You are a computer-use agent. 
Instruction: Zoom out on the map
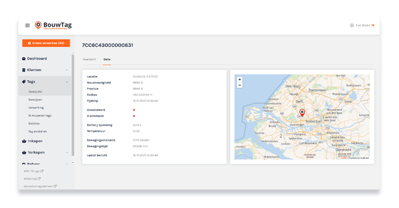[239, 85]
